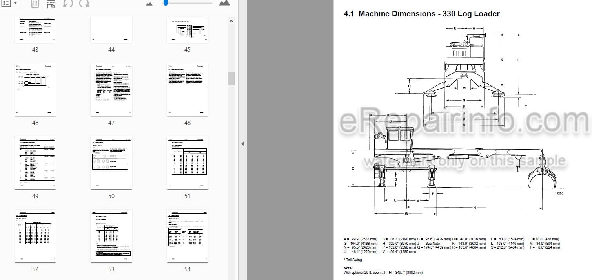Click the dimension text 'A = 99.9" (2537 mm)'
This screenshot has width=592, height=280.
point(360,239)
